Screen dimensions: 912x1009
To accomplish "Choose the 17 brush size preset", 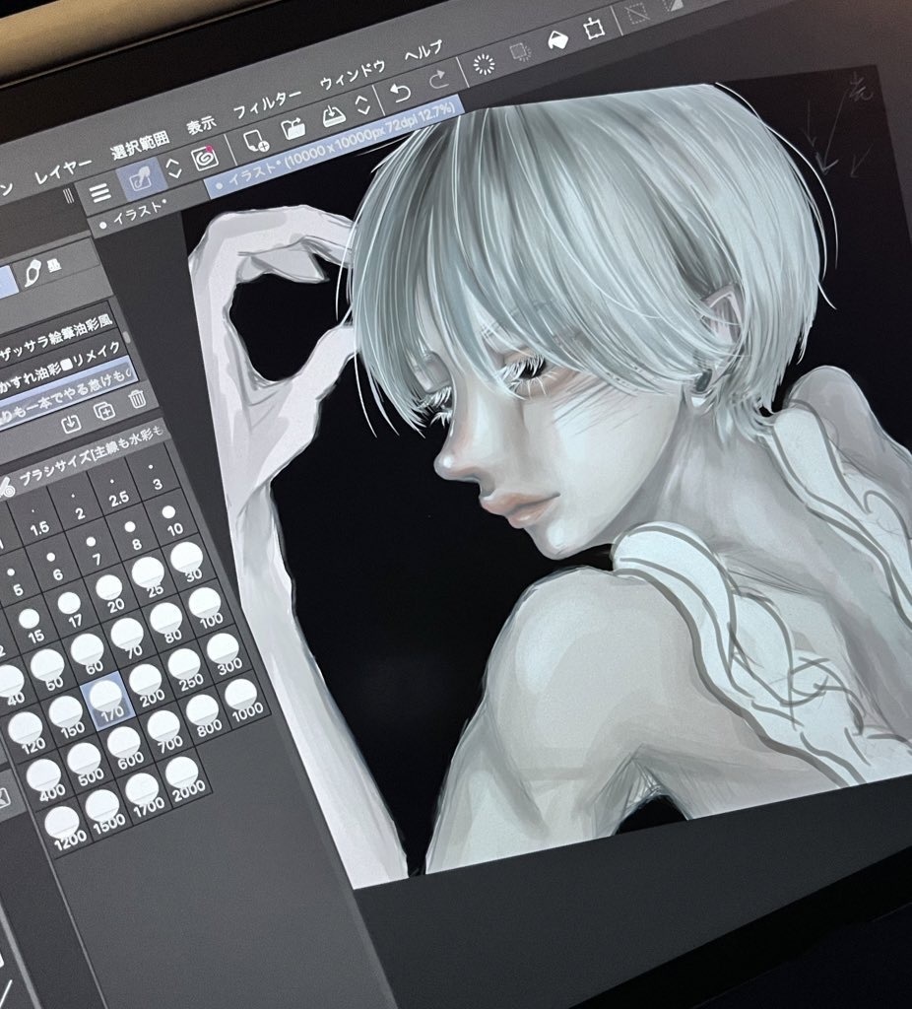I will (71, 610).
